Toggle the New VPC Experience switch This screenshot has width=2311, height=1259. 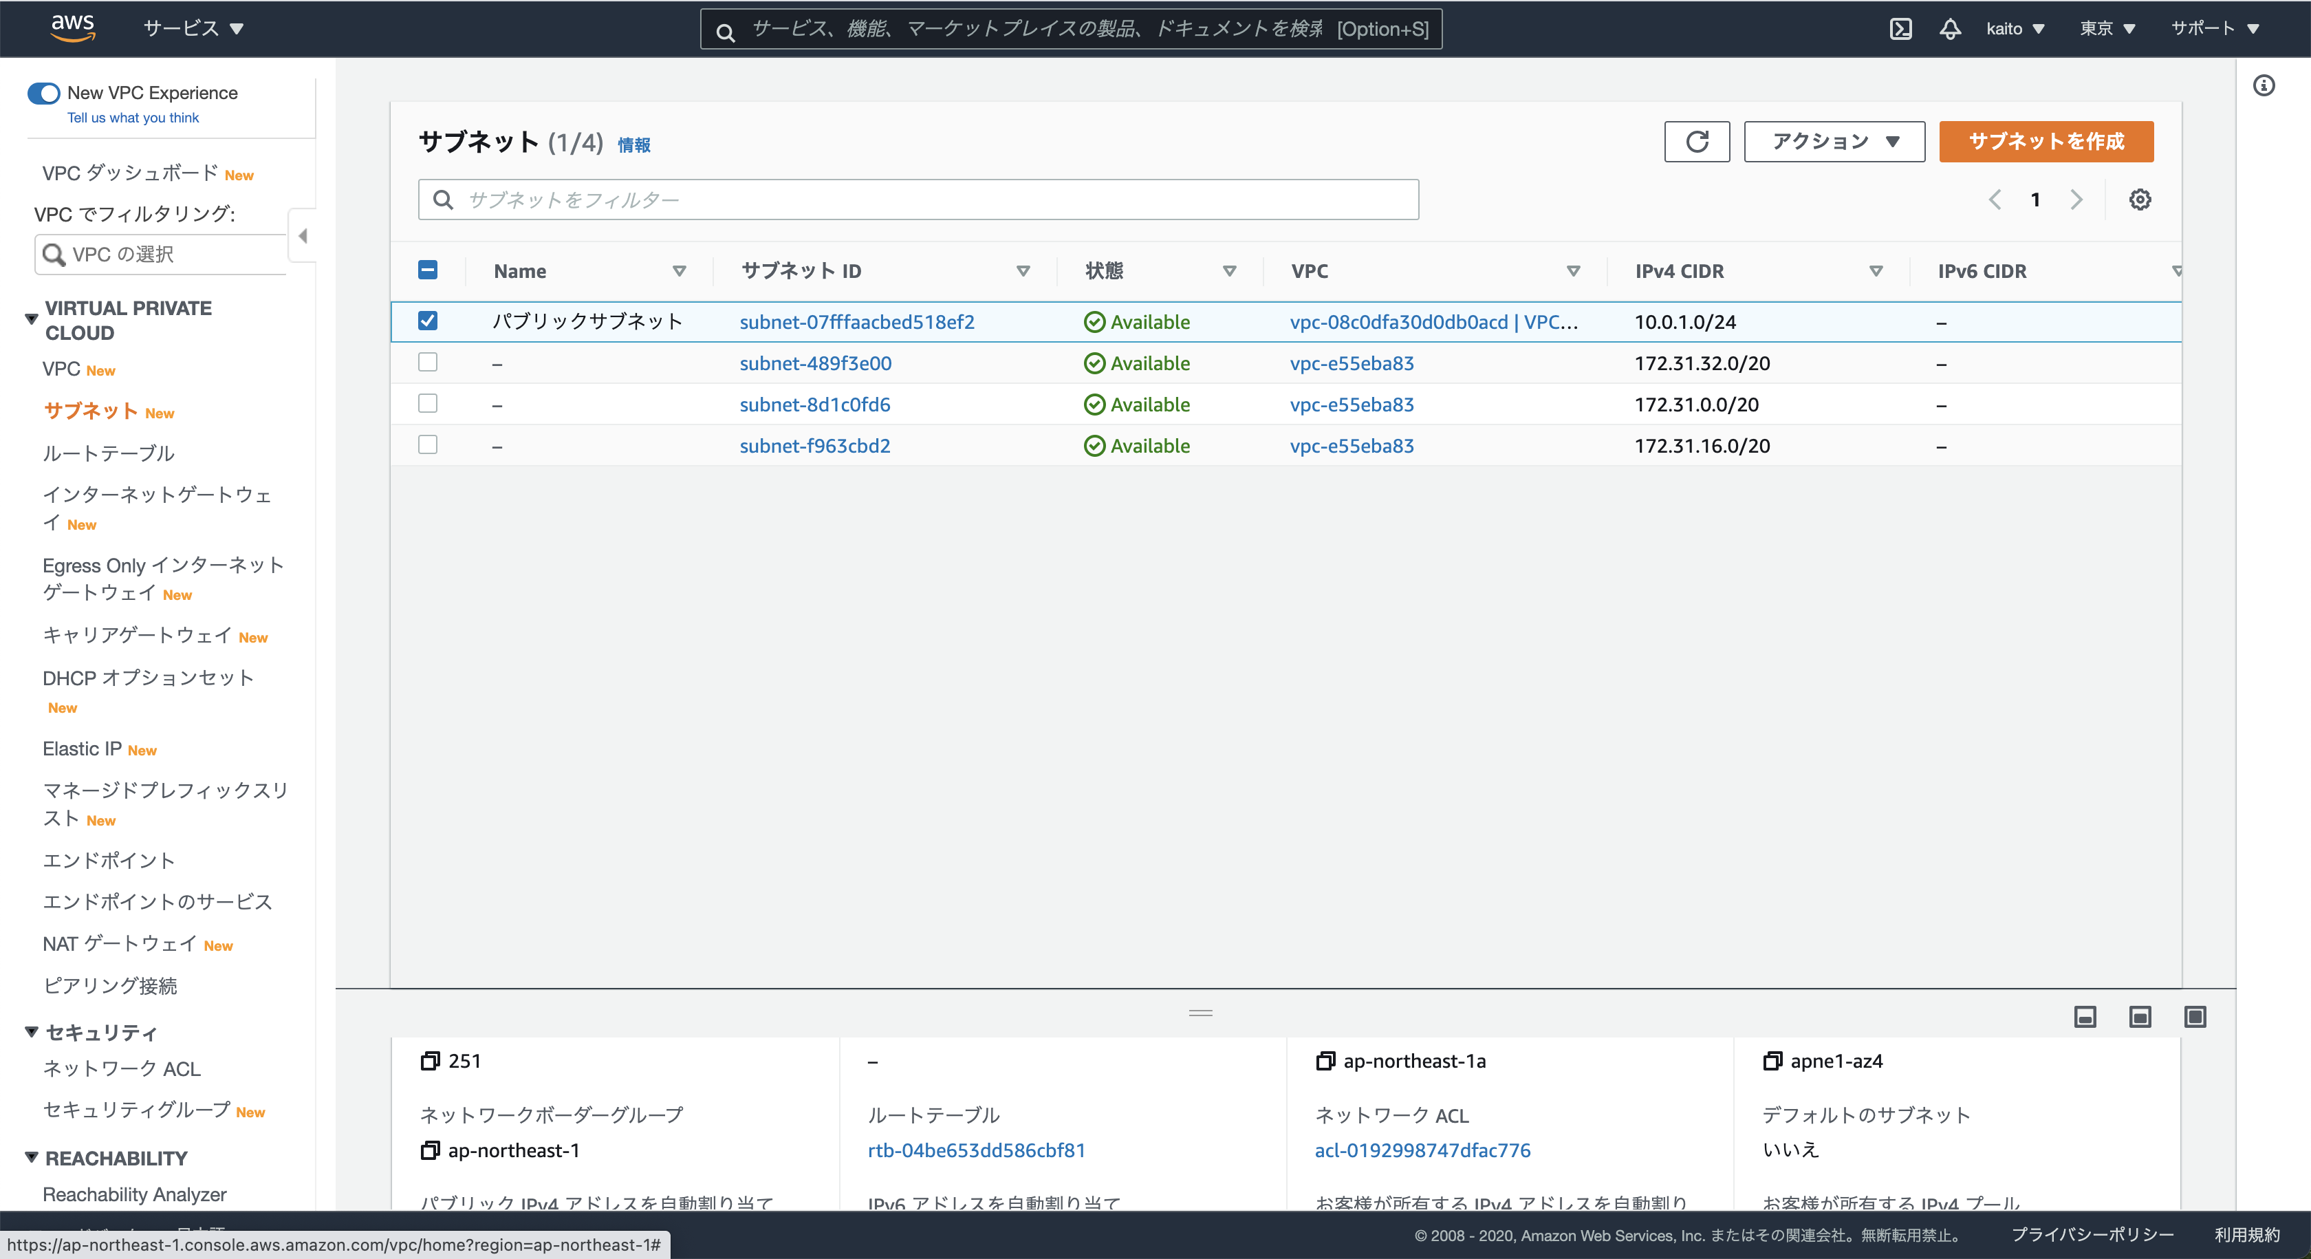tap(44, 94)
